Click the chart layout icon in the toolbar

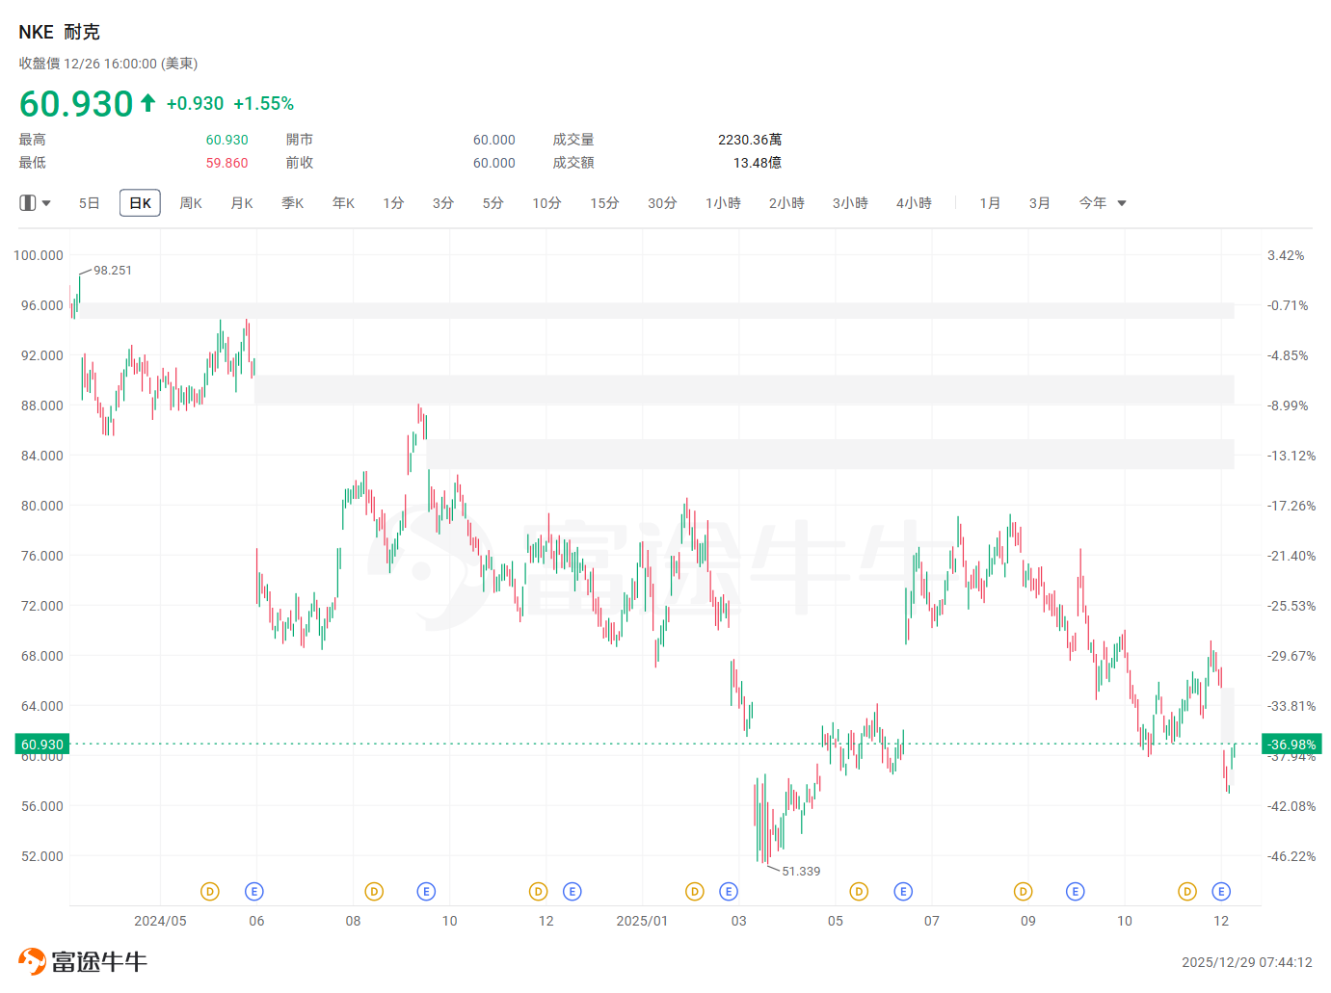[x=28, y=203]
